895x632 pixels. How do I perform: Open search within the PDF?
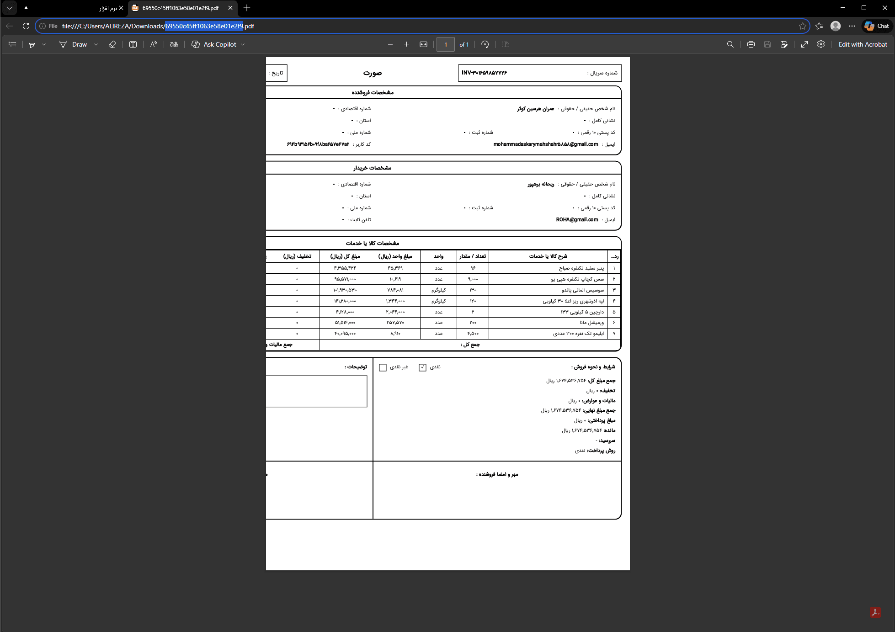click(730, 44)
